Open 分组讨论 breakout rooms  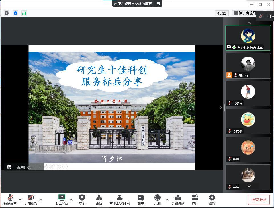pyautogui.click(x=178, y=200)
